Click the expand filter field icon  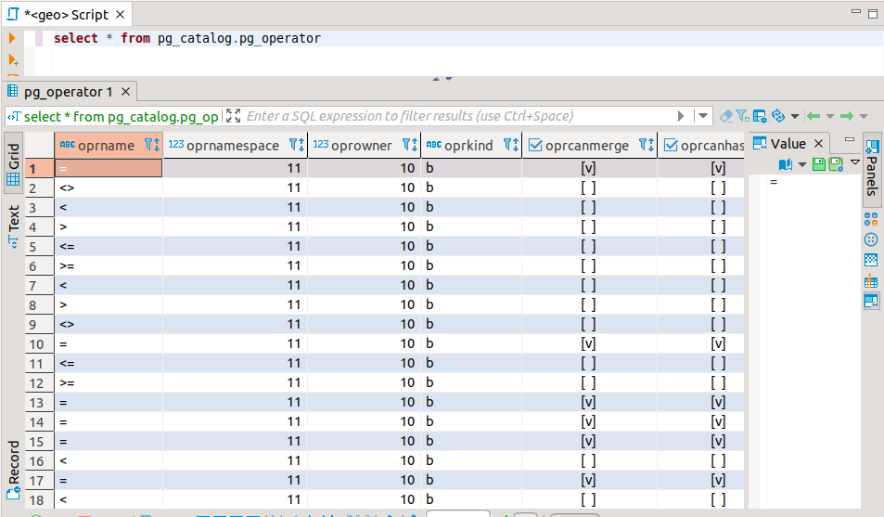click(x=233, y=116)
